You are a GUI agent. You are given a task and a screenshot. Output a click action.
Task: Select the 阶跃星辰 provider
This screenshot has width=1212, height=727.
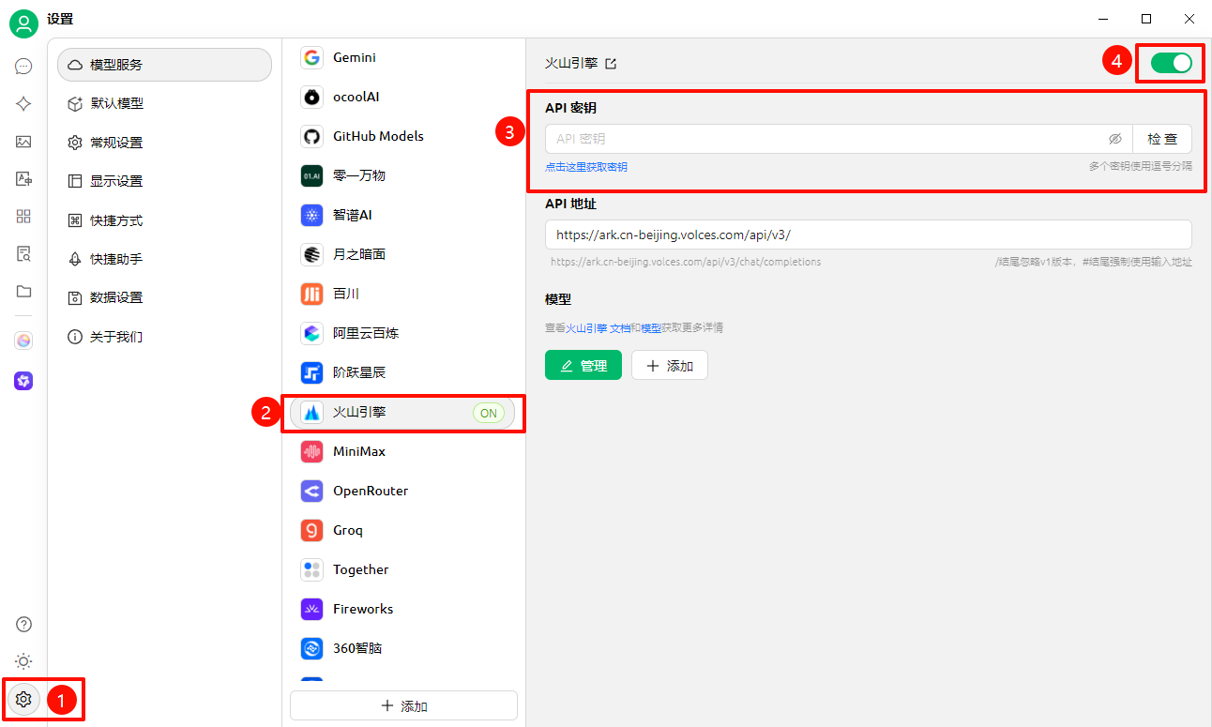pyautogui.click(x=403, y=372)
